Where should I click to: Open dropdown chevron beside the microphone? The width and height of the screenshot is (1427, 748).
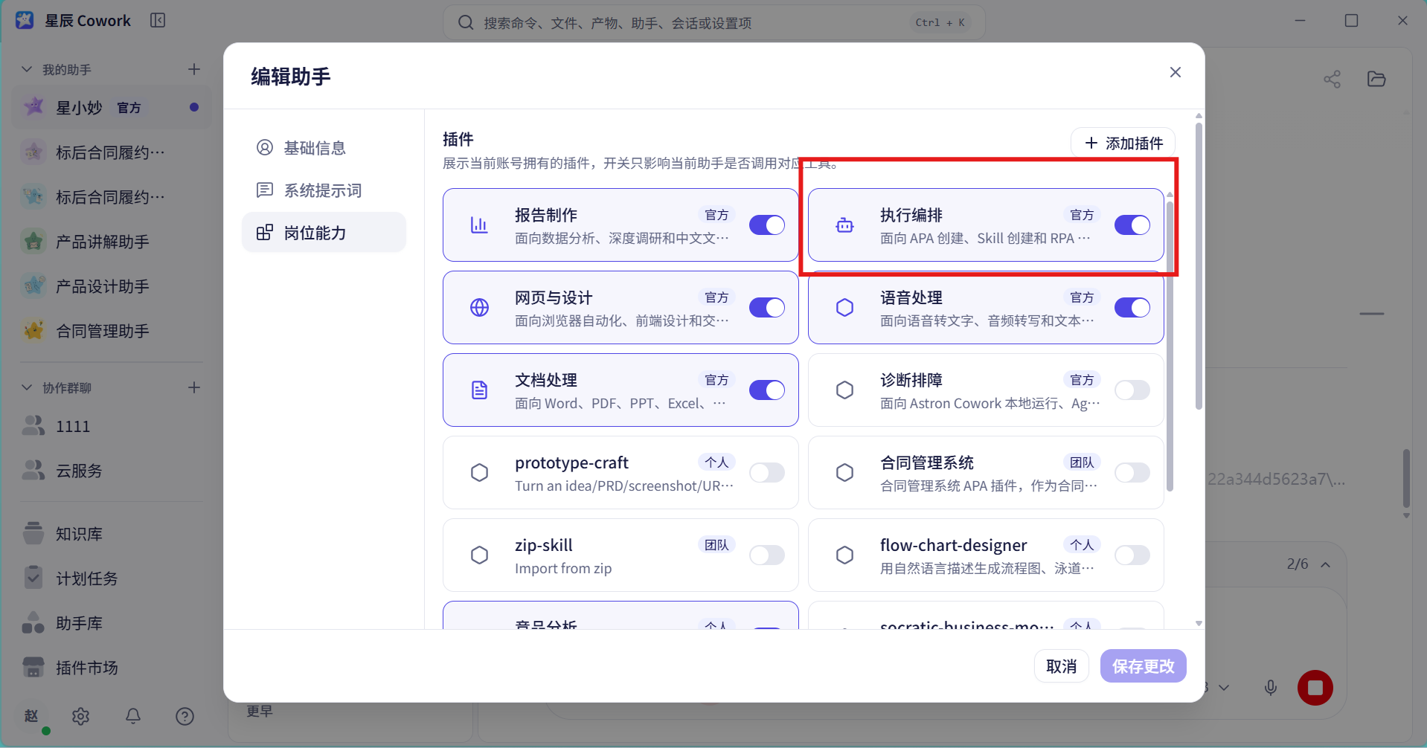(1224, 688)
